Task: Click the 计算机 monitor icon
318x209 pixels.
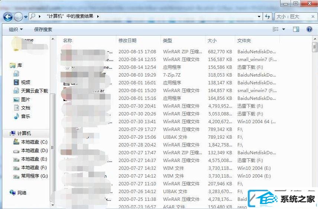Action: [x=13, y=133]
